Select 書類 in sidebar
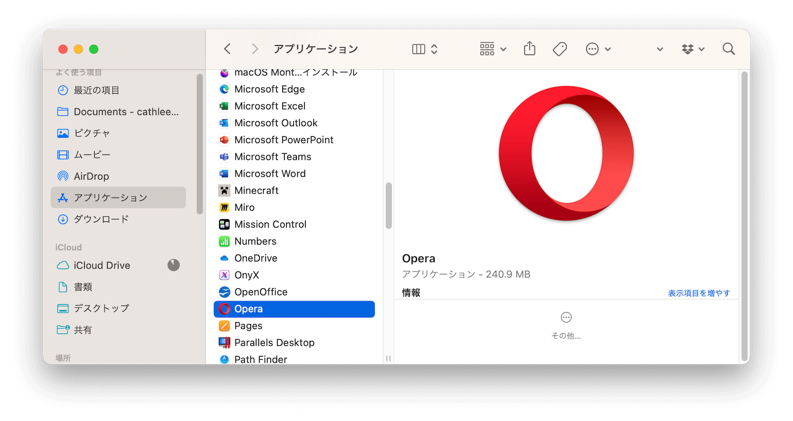 pos(118,287)
